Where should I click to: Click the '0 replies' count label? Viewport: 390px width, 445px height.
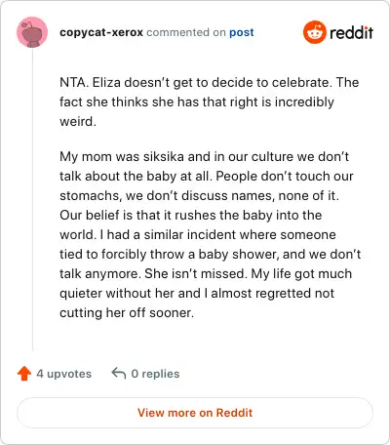(155, 374)
